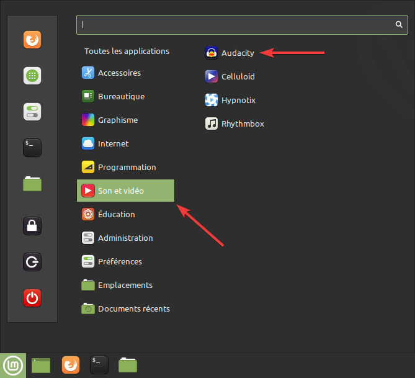Image resolution: width=415 pixels, height=378 pixels.
Task: Choose the Internet category label
Action: point(113,143)
